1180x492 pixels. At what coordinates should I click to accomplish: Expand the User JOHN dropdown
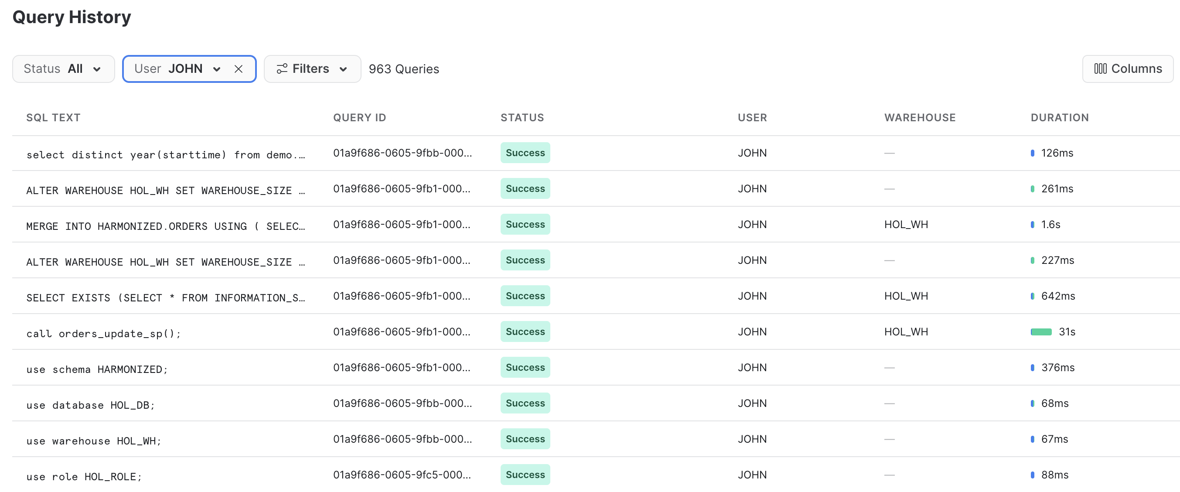(217, 69)
